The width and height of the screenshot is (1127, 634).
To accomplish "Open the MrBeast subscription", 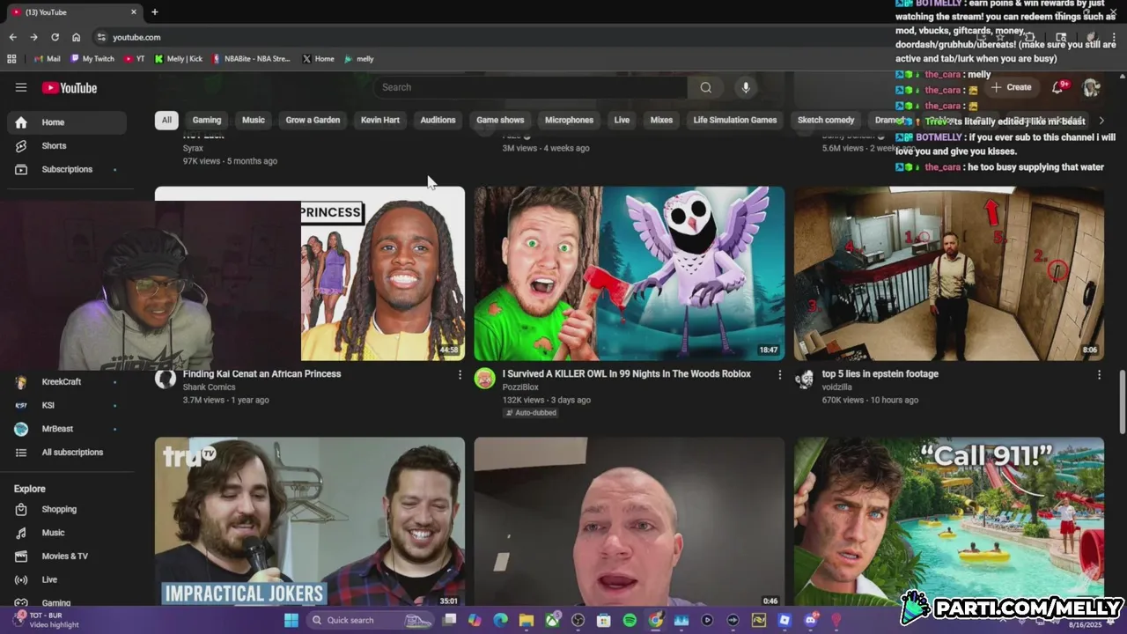I will [66, 429].
